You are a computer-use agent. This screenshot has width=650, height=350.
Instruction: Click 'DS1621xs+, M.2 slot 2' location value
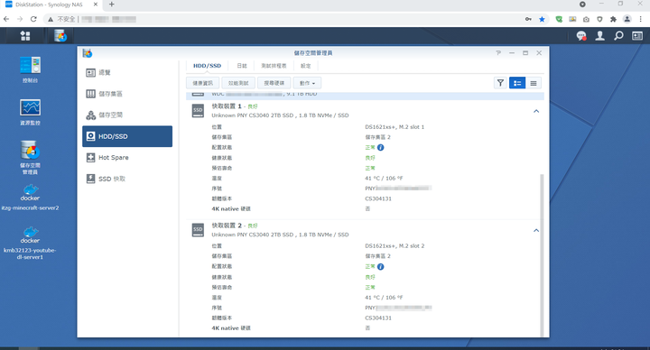395,246
